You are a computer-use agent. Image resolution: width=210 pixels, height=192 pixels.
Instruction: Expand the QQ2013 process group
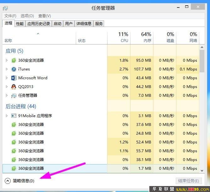(7, 87)
